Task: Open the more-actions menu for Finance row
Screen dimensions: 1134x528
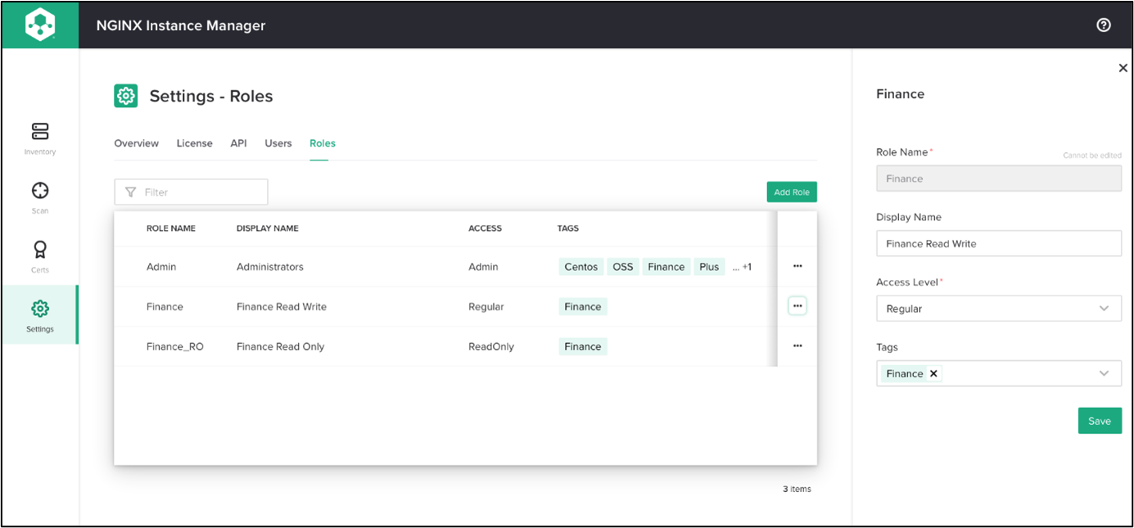Action: [797, 306]
